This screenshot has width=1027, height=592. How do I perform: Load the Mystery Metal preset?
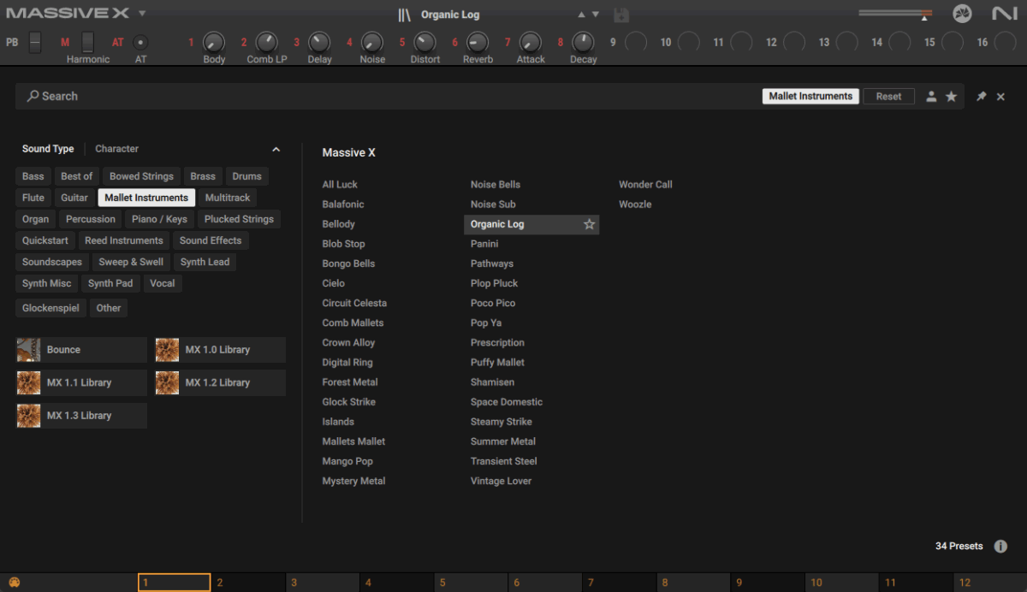[x=353, y=481]
